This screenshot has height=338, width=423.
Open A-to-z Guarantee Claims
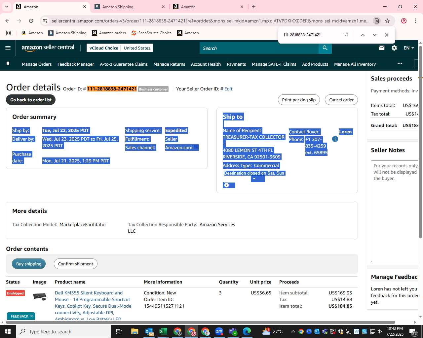(x=124, y=64)
